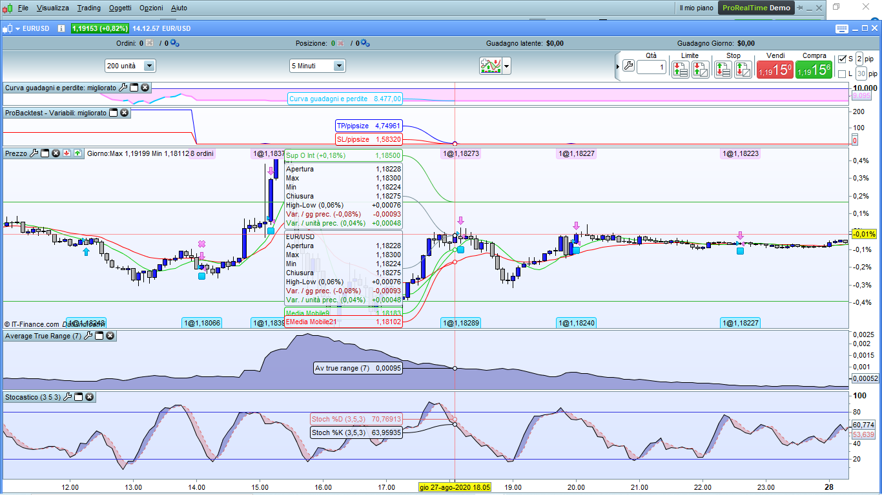Cancel all orders with the Ordini X icon
Viewport: 882px width, 495px height.
[150, 43]
